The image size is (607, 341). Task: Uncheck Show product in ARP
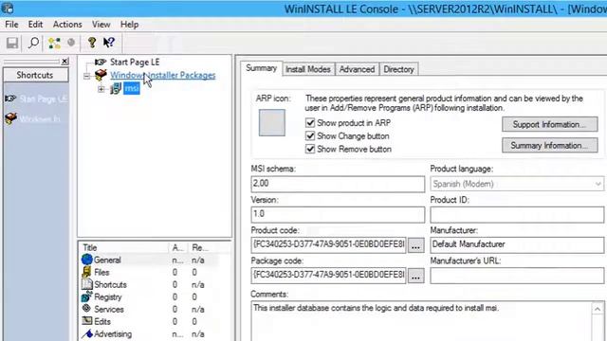pyautogui.click(x=310, y=123)
